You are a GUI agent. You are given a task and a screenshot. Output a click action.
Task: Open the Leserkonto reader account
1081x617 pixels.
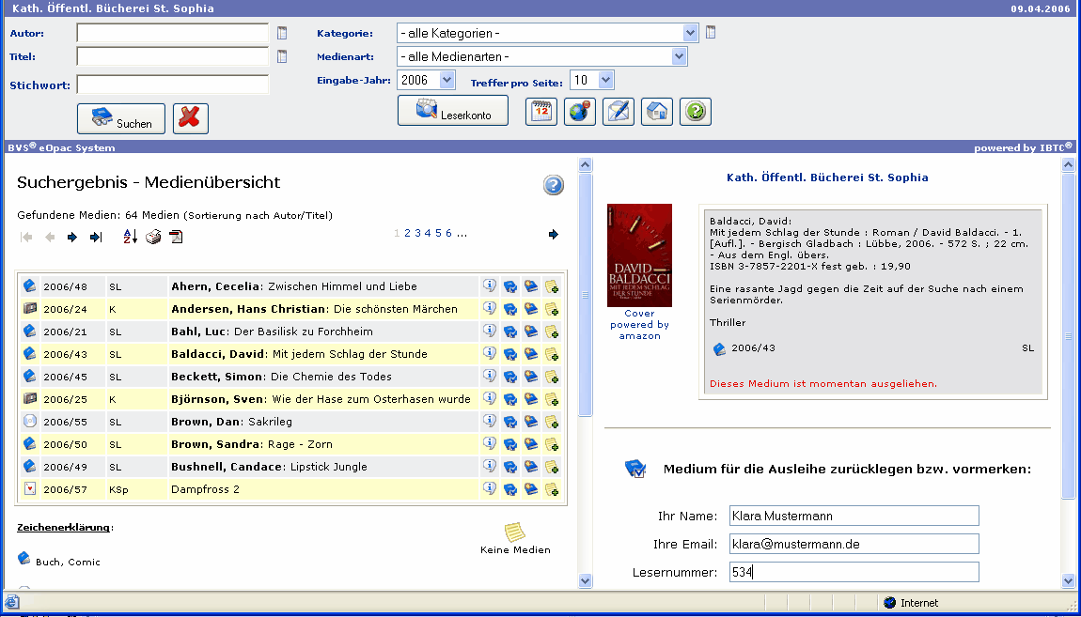click(x=452, y=111)
